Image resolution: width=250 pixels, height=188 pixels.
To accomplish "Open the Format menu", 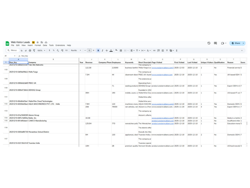I will click(x=38, y=45).
